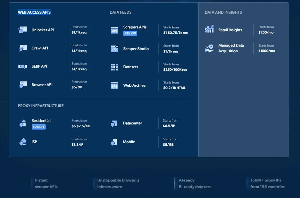This screenshot has width=300, height=198.
Task: Select the SERP API magnifier icon
Action: click(23, 66)
